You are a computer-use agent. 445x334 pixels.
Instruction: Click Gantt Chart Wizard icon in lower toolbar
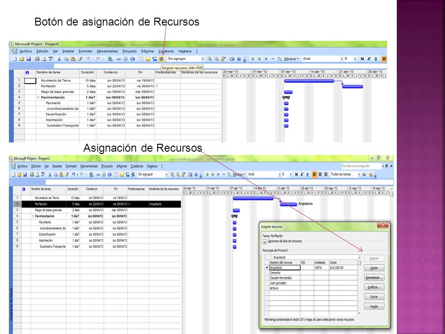[371, 175]
